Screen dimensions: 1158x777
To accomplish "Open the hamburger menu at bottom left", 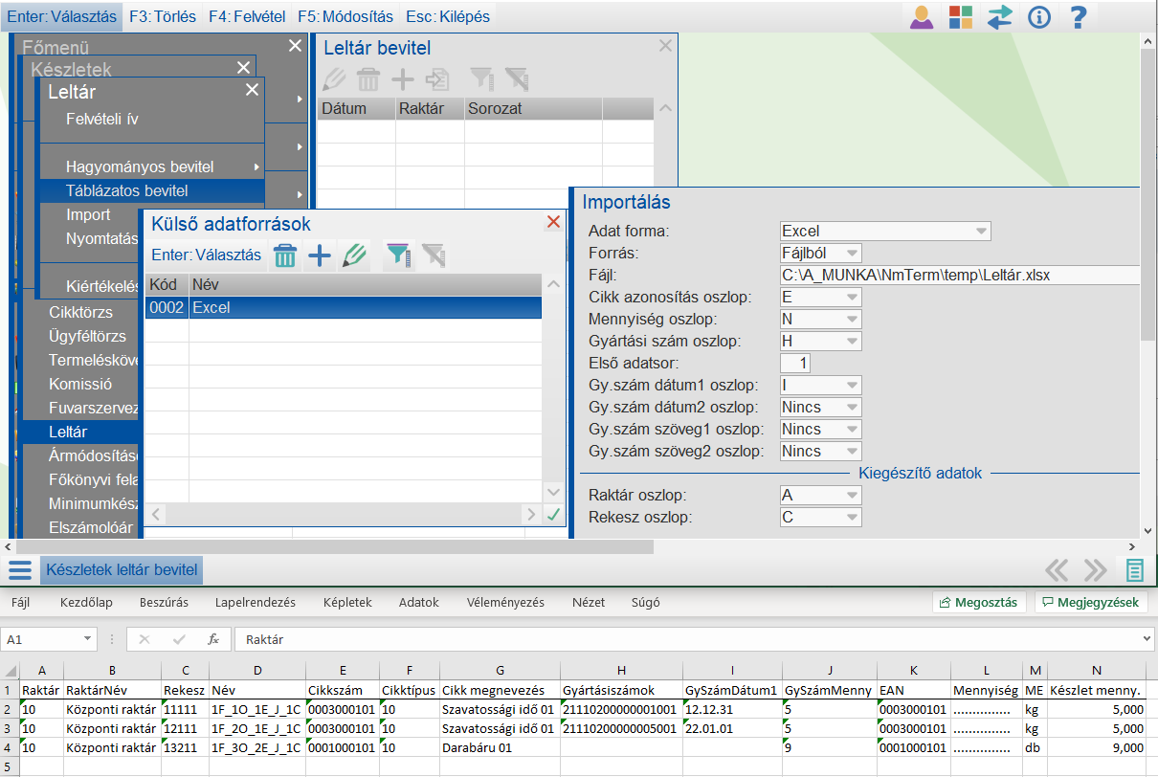I will [x=20, y=570].
